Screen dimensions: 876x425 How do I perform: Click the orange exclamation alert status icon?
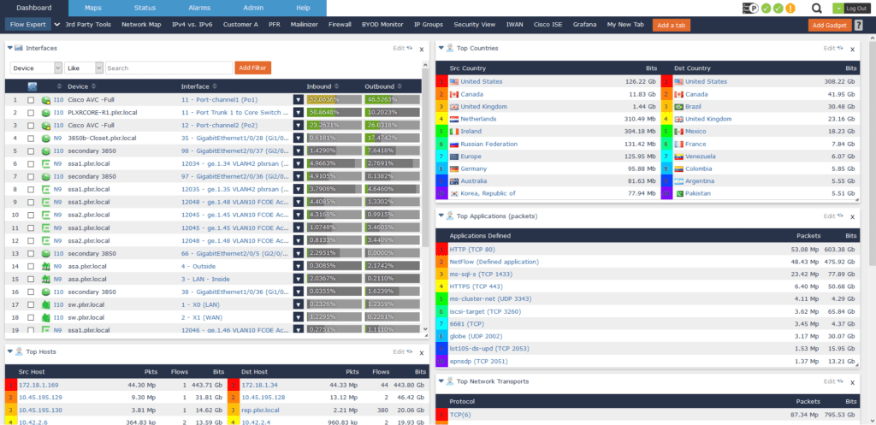pyautogui.click(x=790, y=8)
